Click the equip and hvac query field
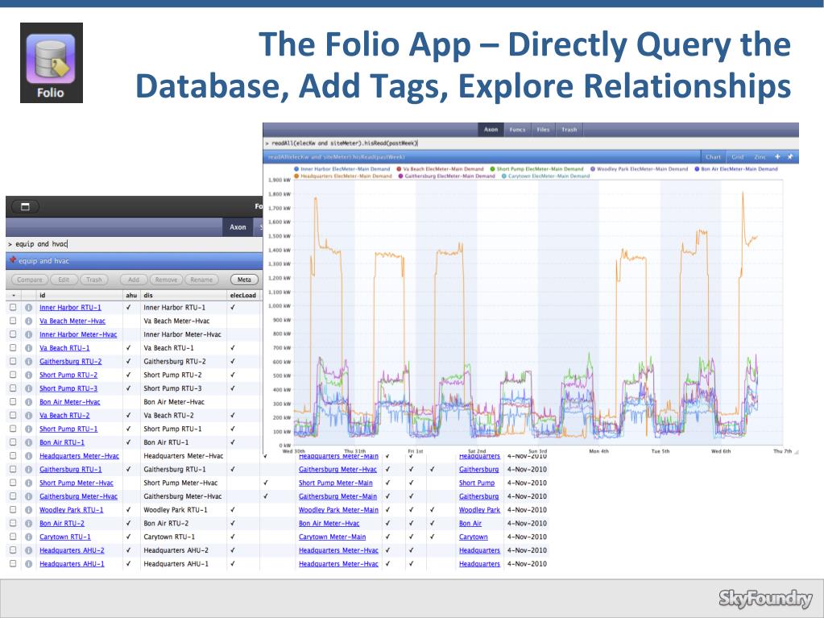 coord(134,244)
